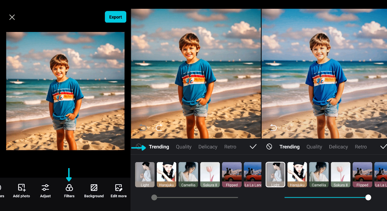
Task: Click the unfiltered preview photo in middle panel
Action: (196, 73)
